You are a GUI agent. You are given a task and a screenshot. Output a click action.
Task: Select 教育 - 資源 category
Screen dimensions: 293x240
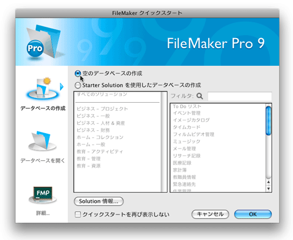88,166
